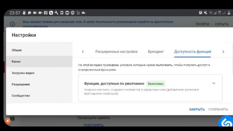233x131 pixels.
Task: Click the info icon beside security warning
Action: click(12, 24)
